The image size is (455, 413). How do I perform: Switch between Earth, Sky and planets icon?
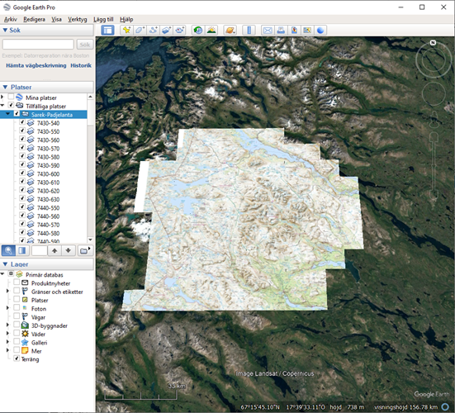pos(230,31)
